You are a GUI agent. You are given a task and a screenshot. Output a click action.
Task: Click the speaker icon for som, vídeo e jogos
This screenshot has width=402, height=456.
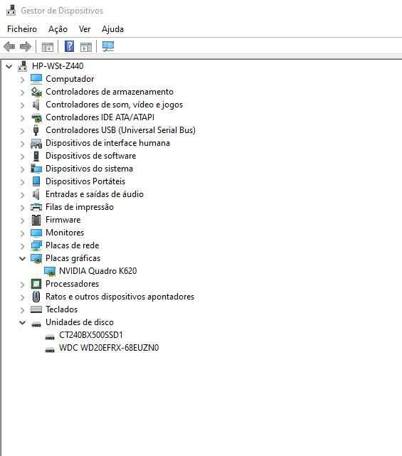36,105
